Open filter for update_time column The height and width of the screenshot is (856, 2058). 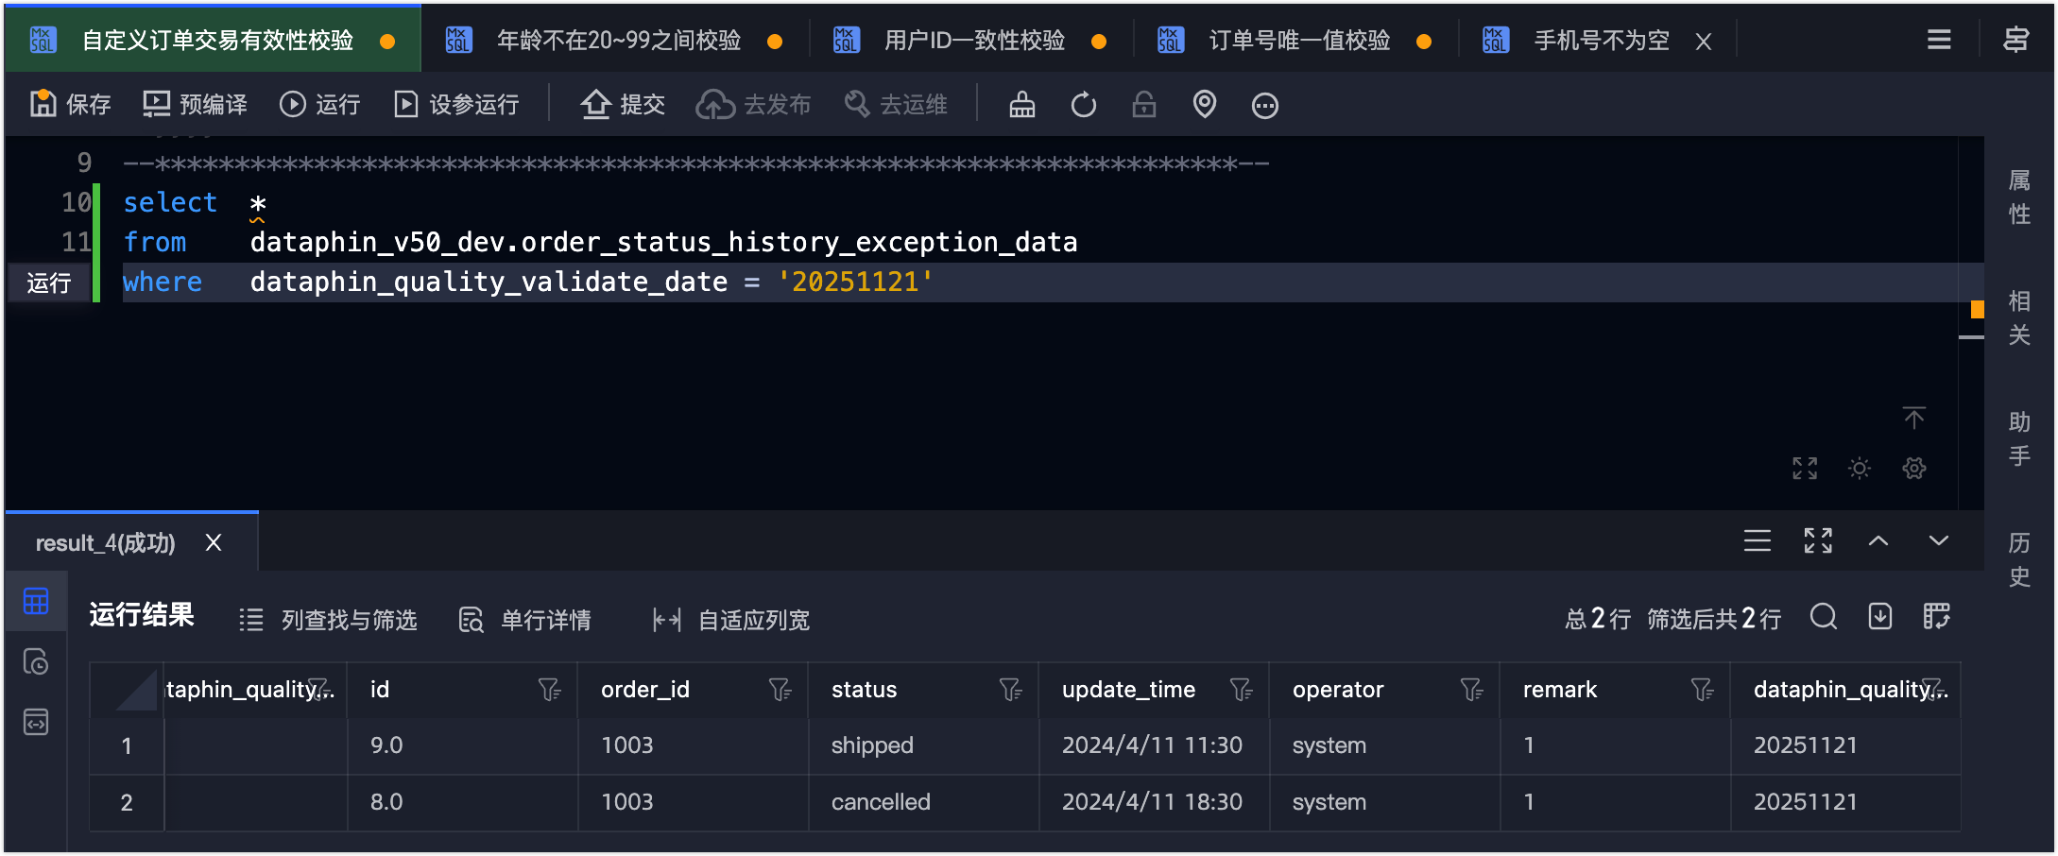pos(1241,690)
